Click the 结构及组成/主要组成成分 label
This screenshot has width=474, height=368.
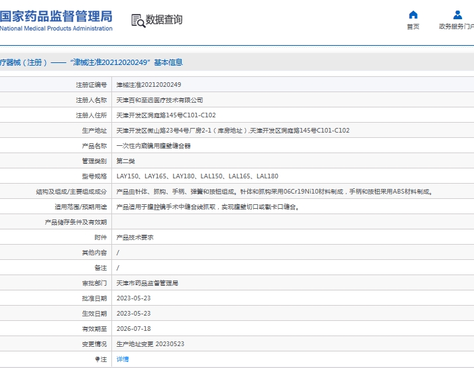72,192
